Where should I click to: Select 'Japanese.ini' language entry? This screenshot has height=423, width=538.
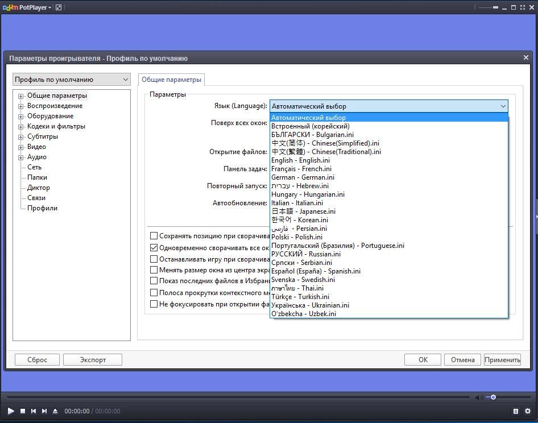389,212
